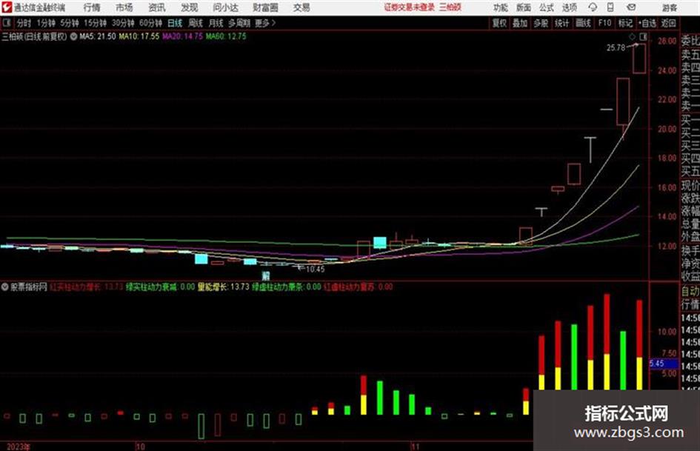
Task: Open the 行情 menu
Action: pyautogui.click(x=92, y=7)
